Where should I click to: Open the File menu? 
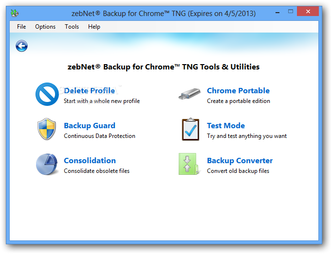[x=21, y=27]
